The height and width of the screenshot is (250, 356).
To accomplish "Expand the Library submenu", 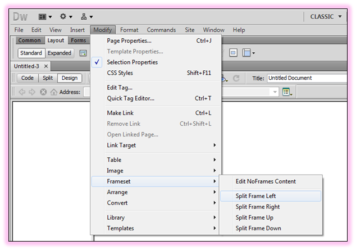I will pos(156,217).
